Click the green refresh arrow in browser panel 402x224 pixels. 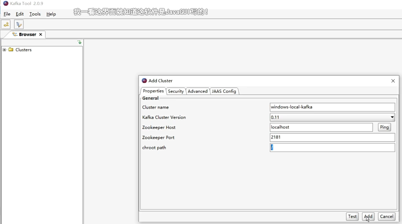click(80, 42)
